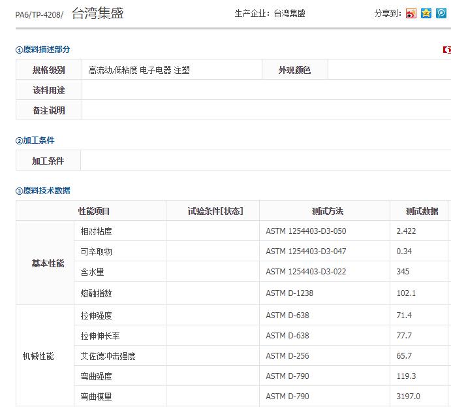Click the 71.4 tensile strength value

coord(404,316)
